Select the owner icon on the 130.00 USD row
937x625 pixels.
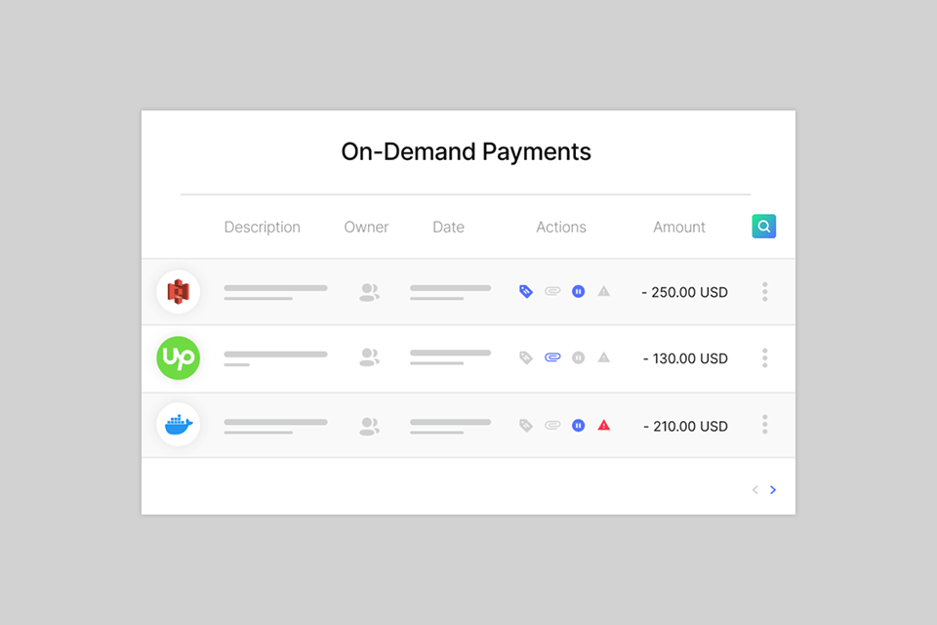tap(369, 357)
